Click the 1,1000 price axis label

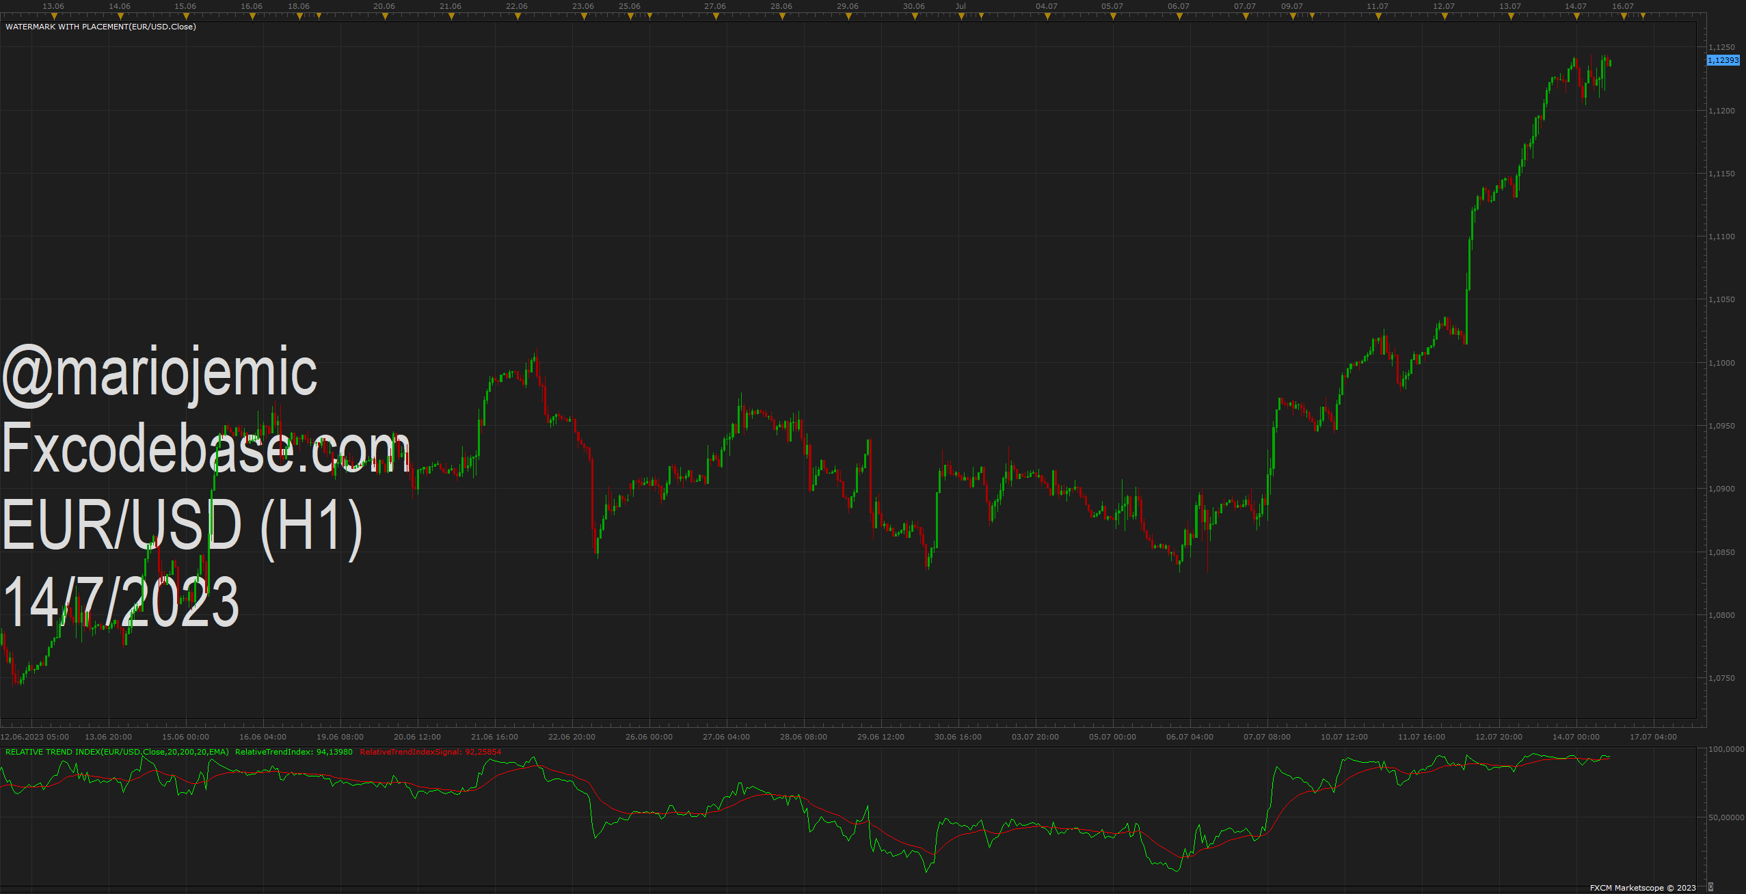(1721, 363)
